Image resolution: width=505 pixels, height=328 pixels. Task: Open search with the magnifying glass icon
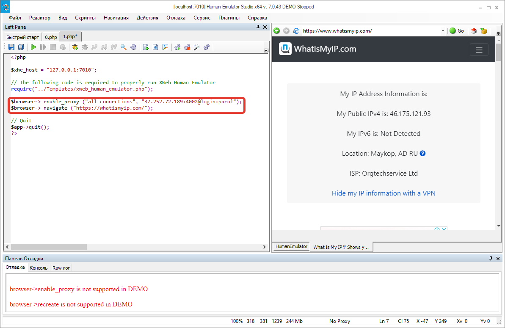(x=123, y=47)
